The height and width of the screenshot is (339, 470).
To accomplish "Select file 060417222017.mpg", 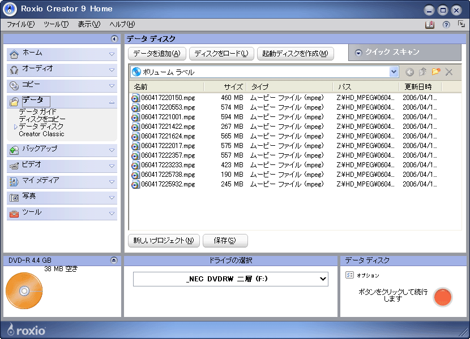I will coord(168,146).
